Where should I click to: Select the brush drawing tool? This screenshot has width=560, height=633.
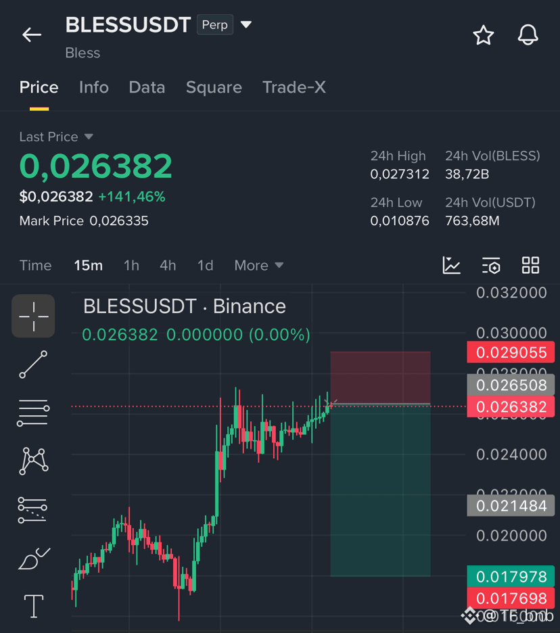click(x=34, y=559)
